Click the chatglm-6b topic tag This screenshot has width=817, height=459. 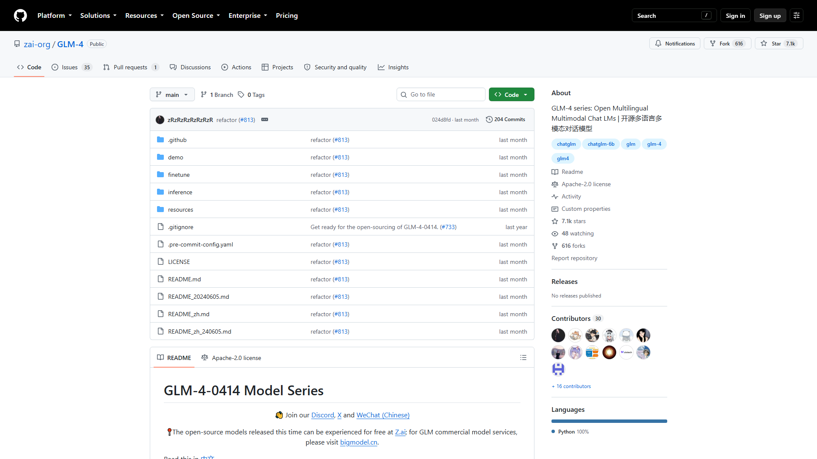601,144
